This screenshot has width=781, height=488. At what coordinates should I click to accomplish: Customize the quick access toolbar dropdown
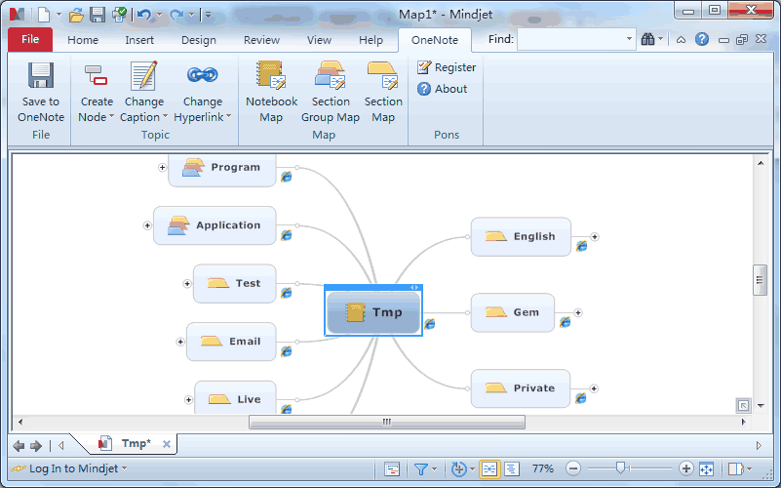(x=209, y=15)
